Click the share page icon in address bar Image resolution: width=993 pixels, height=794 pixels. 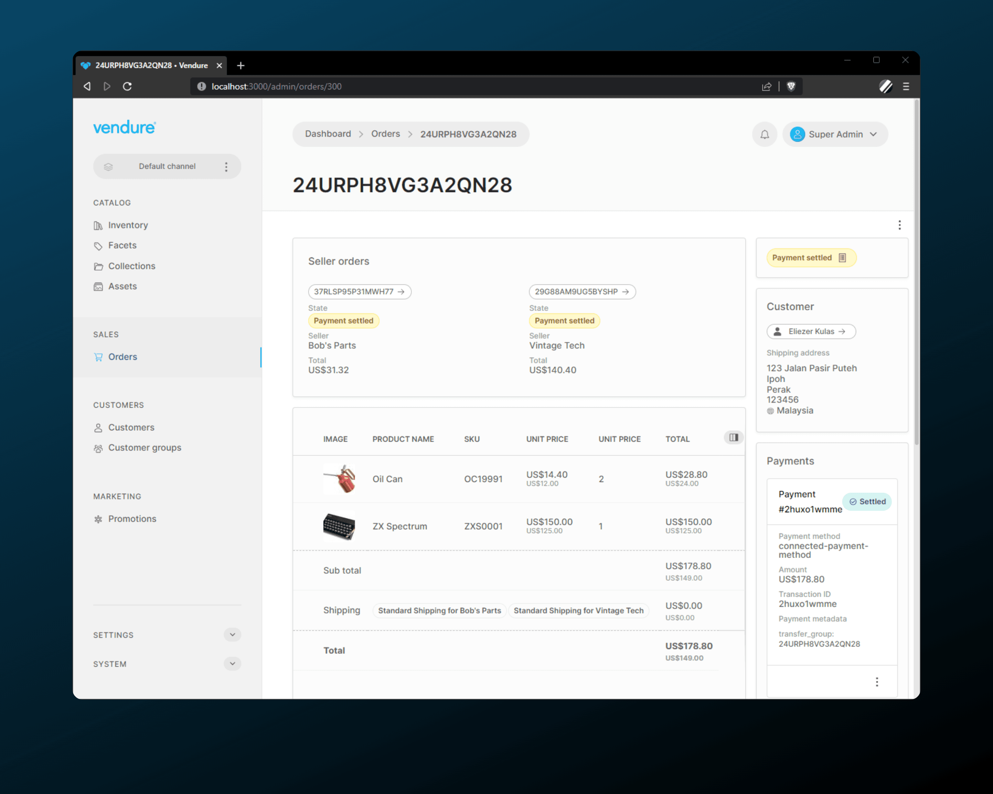(766, 87)
